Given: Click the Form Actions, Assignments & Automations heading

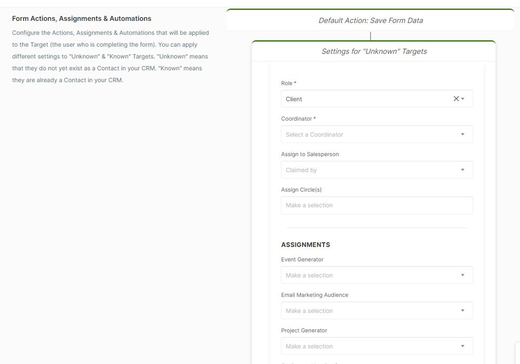Looking at the screenshot, I should (82, 19).
